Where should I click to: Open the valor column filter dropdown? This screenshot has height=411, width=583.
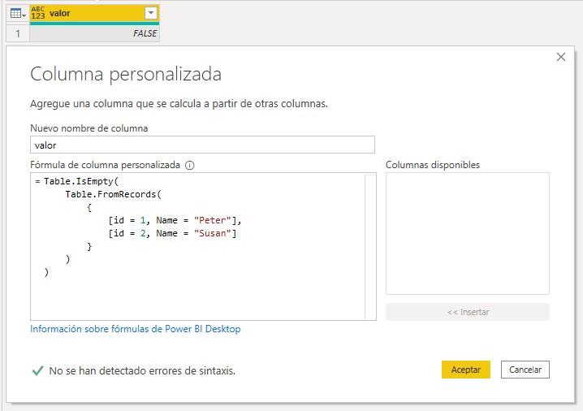coord(150,13)
